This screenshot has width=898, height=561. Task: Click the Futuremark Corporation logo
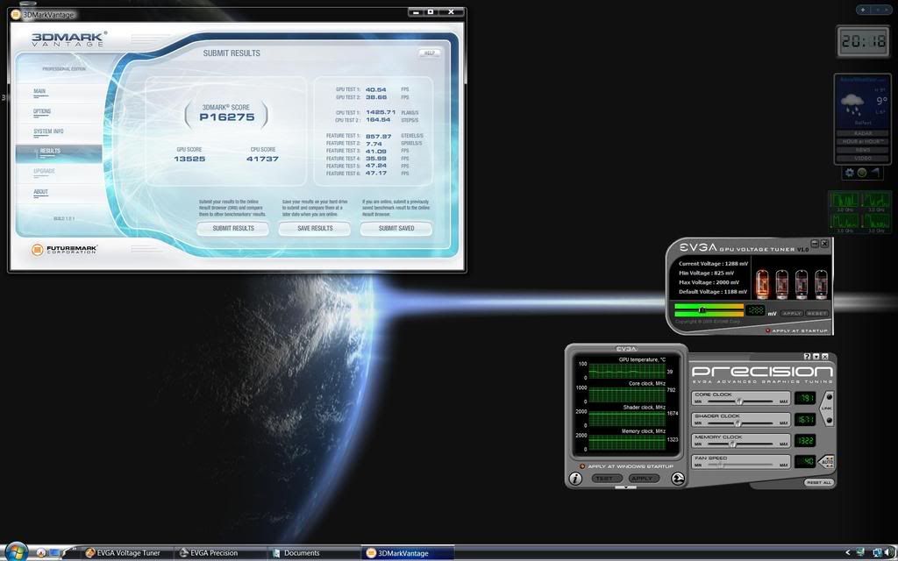(x=65, y=250)
